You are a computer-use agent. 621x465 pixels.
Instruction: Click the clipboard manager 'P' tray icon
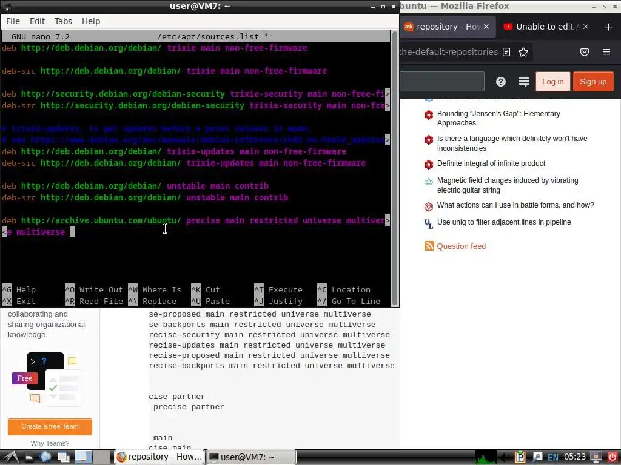click(x=520, y=457)
